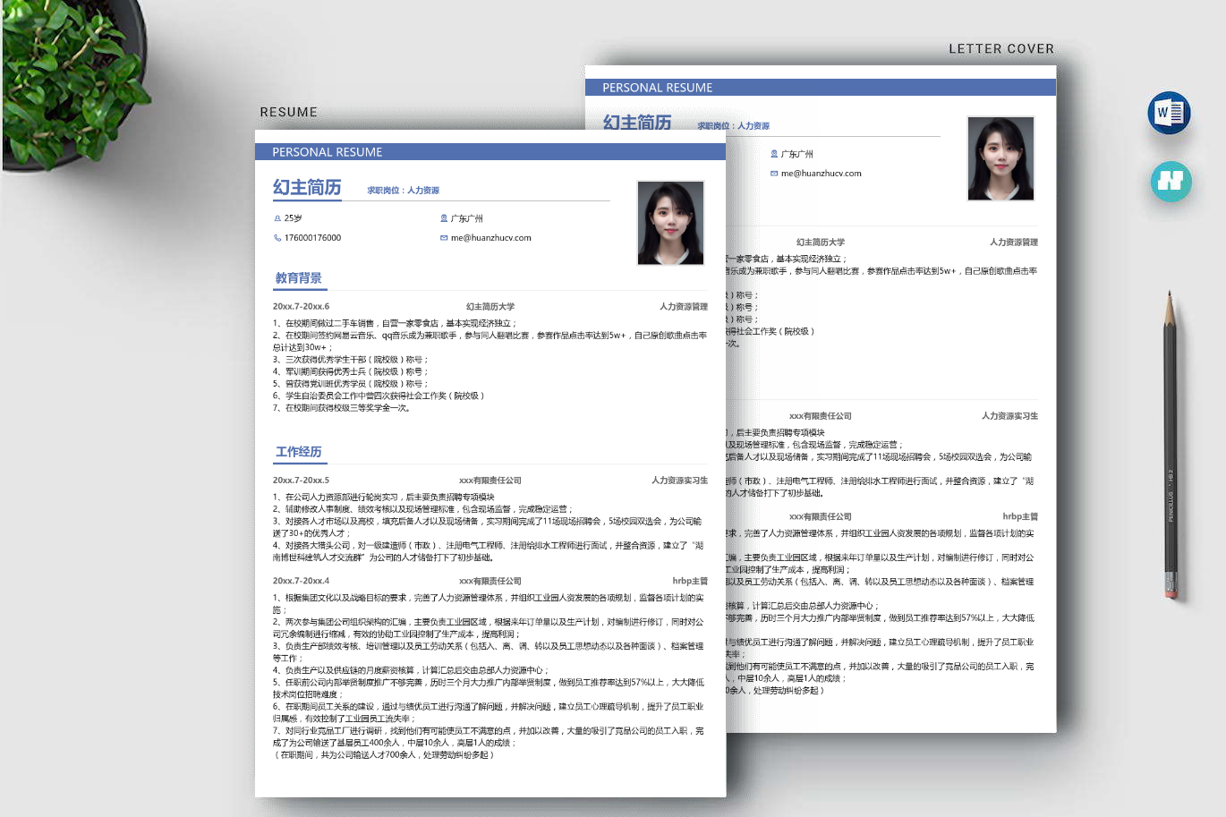
Task: Click 广东广州 on the front resume
Action: pyautogui.click(x=466, y=218)
